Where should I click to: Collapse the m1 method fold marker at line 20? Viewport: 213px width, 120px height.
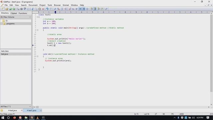38,56
